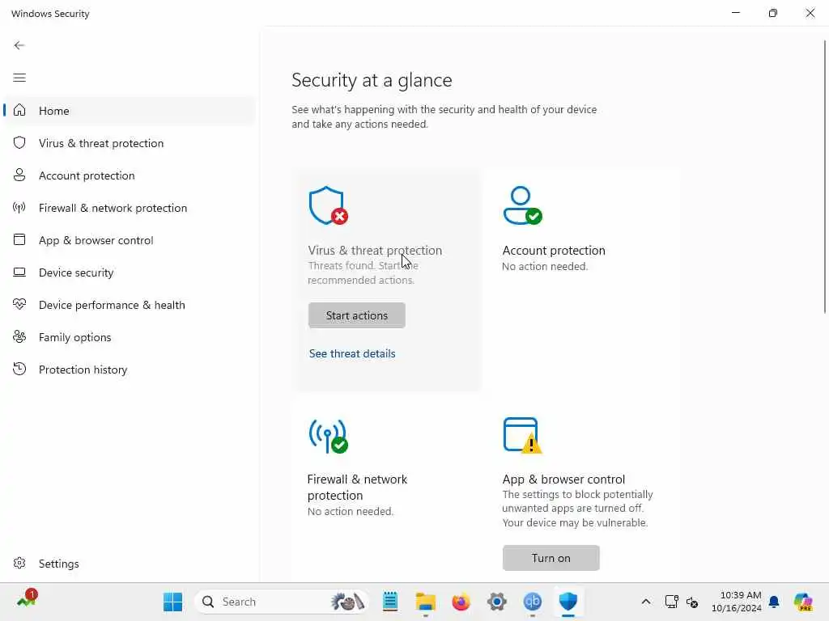
Task: Click the Account protection card title
Action: (x=554, y=251)
